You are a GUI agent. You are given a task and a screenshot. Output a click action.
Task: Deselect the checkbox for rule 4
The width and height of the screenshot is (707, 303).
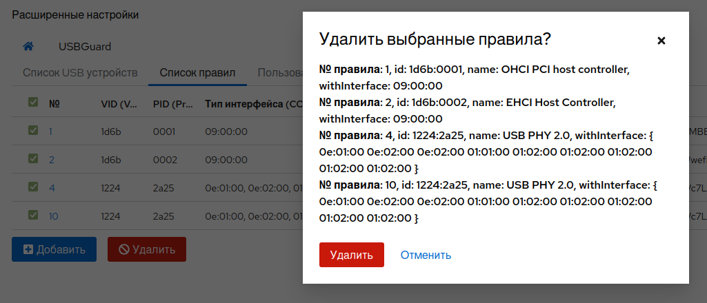[x=32, y=187]
